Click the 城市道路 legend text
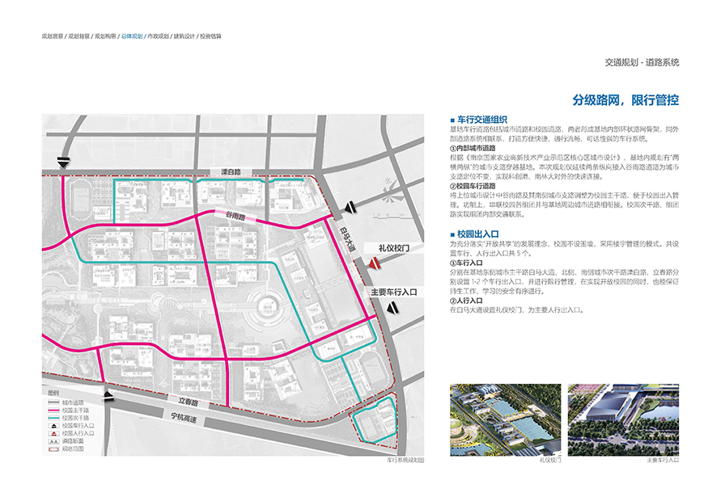 tap(73, 402)
